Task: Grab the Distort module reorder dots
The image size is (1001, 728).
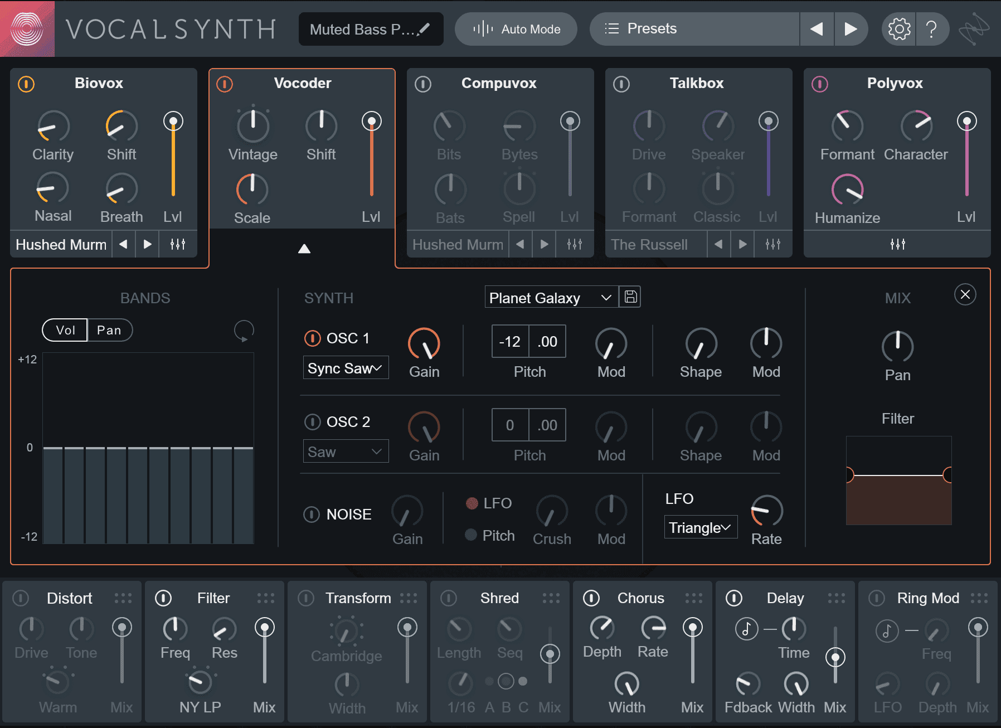Action: point(123,598)
